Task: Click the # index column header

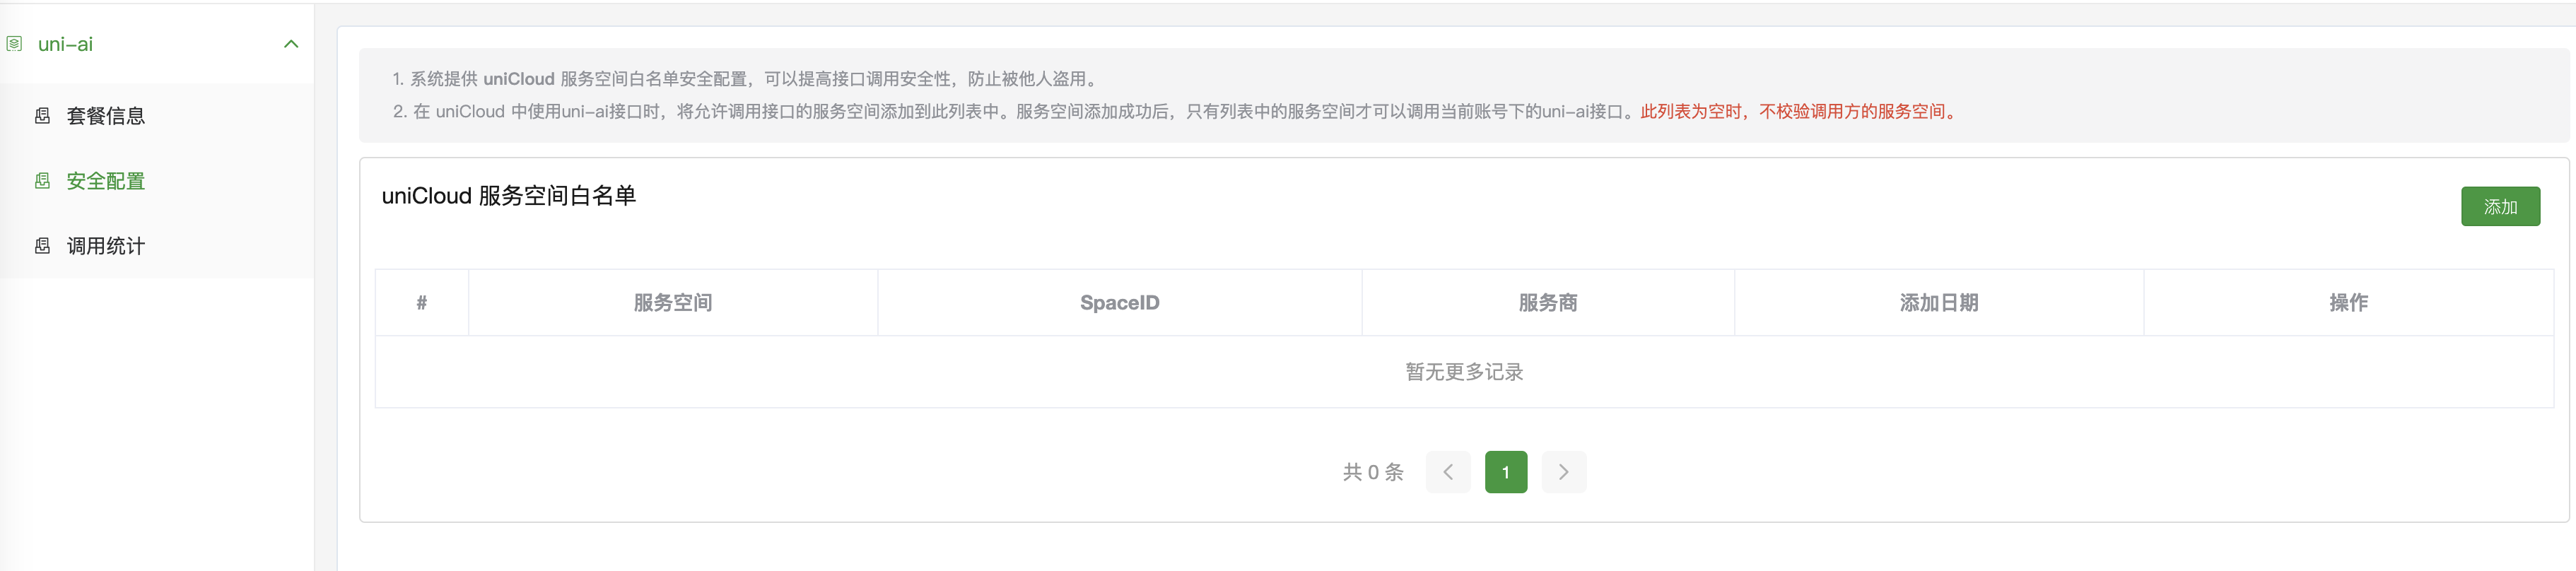Action: (x=422, y=302)
